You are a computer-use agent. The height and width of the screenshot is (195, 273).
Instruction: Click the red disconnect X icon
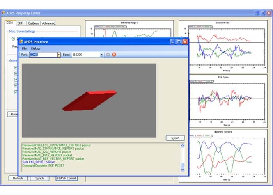pyautogui.click(x=114, y=55)
